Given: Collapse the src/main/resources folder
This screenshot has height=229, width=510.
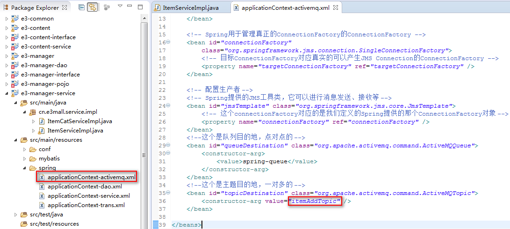Looking at the screenshot, I should click(15, 140).
